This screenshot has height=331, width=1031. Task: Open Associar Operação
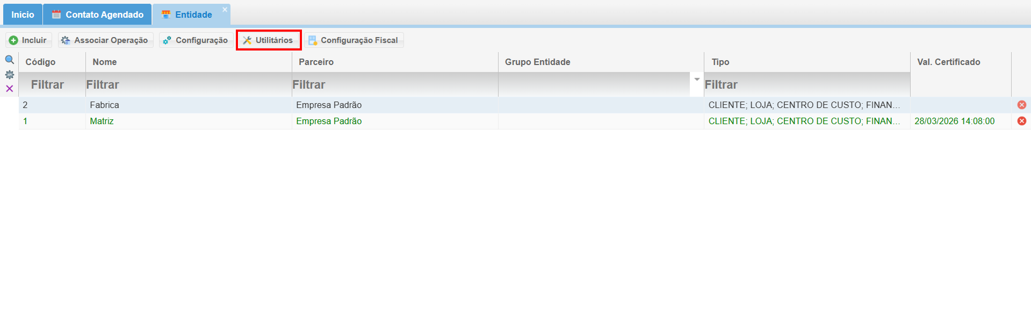coord(105,40)
